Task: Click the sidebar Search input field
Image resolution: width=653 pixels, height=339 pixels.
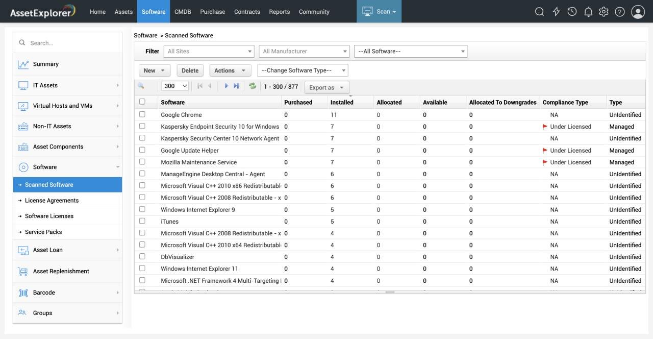Action: [x=67, y=43]
